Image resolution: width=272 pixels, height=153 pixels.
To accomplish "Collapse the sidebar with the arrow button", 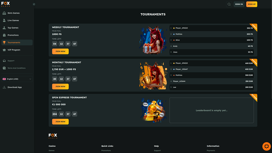I will point(34,4).
